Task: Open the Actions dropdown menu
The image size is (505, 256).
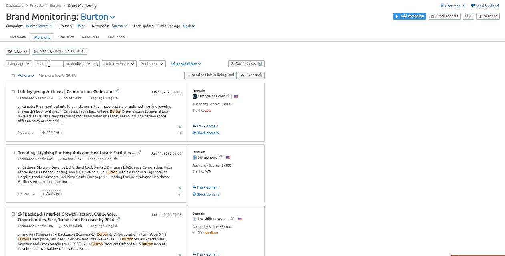Action: (x=26, y=75)
